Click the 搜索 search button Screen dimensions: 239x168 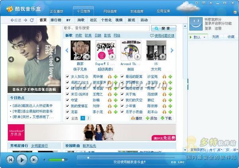click(x=164, y=28)
